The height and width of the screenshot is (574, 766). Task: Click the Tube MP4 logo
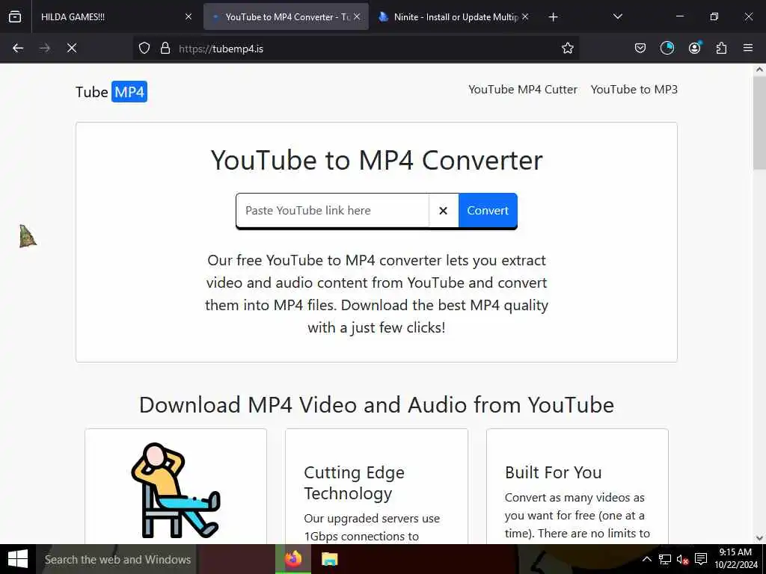click(x=111, y=92)
